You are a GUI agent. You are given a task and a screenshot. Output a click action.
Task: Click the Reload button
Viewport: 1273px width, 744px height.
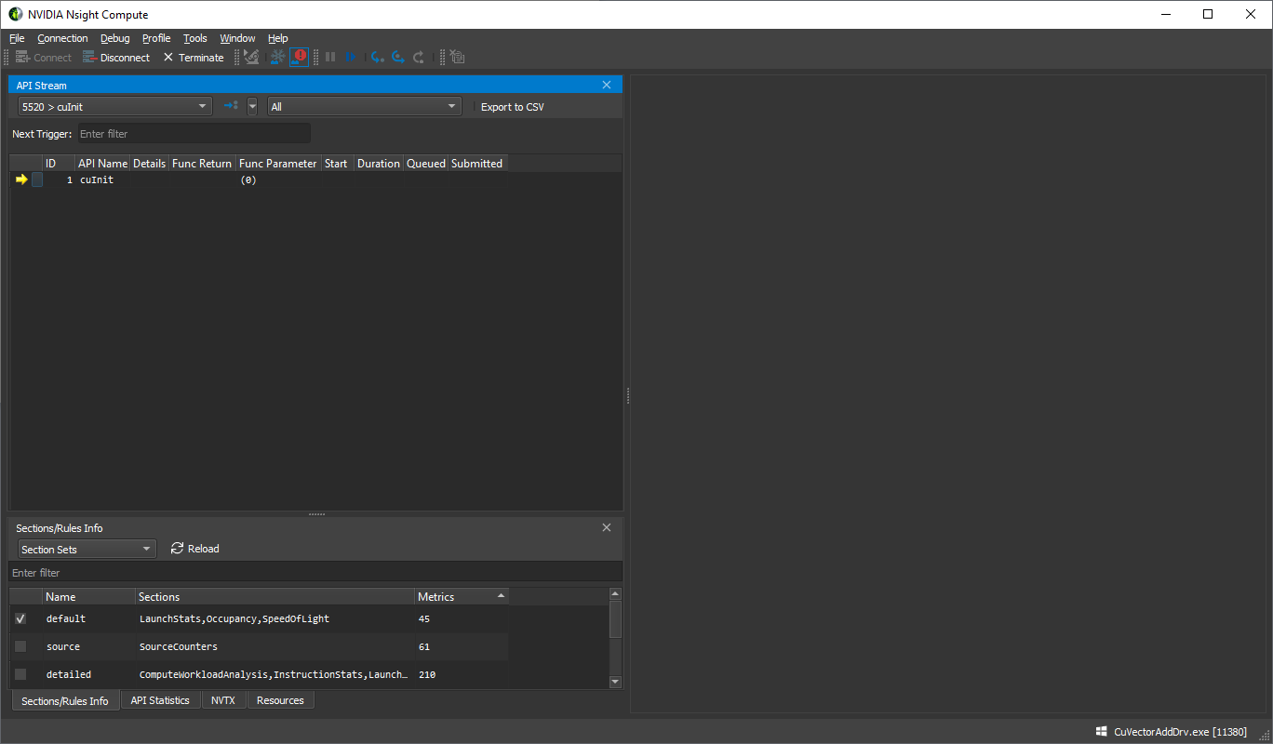click(195, 549)
